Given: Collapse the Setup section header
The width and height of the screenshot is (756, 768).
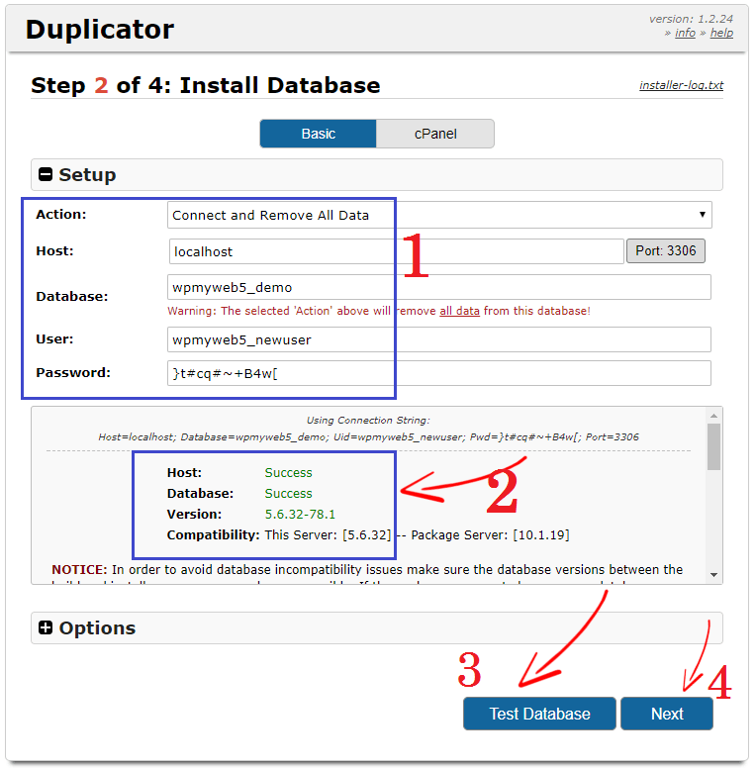Looking at the screenshot, I should (x=87, y=175).
